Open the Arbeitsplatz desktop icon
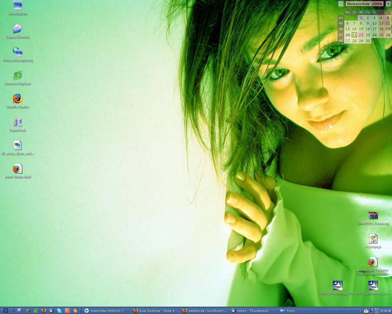Image resolution: width=392 pixels, height=314 pixels. (x=18, y=6)
